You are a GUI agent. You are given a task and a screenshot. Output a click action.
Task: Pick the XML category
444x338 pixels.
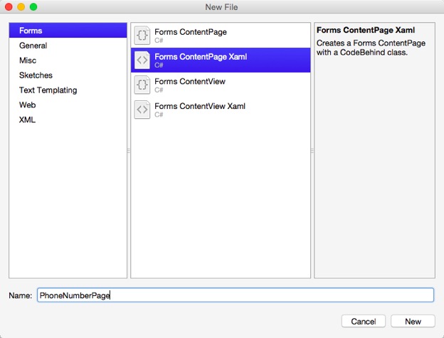68,120
